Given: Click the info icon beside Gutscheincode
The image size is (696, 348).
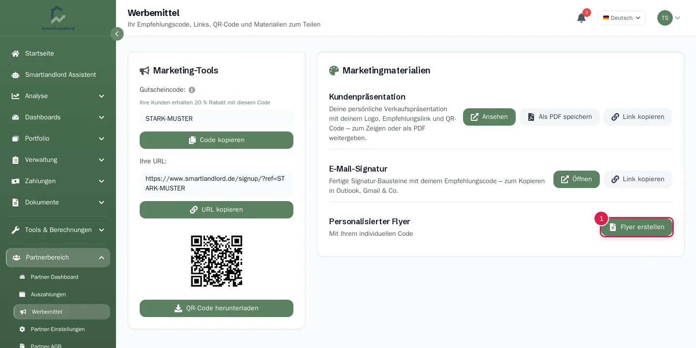Looking at the screenshot, I should (192, 90).
